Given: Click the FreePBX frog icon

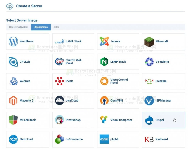Looking at the screenshot, I should [149, 81].
